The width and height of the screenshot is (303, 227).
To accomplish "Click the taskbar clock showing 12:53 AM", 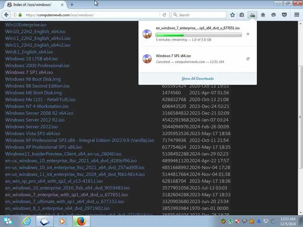I will click(x=288, y=221).
